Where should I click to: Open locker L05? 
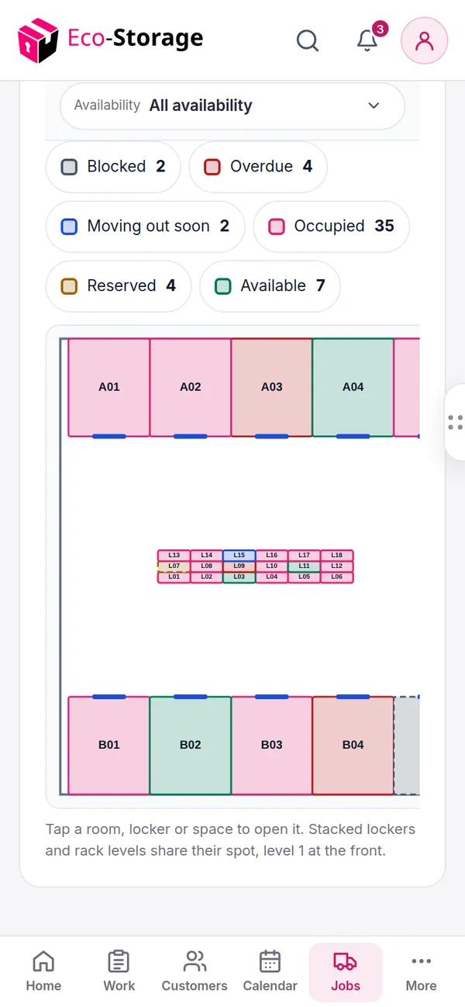point(305,577)
